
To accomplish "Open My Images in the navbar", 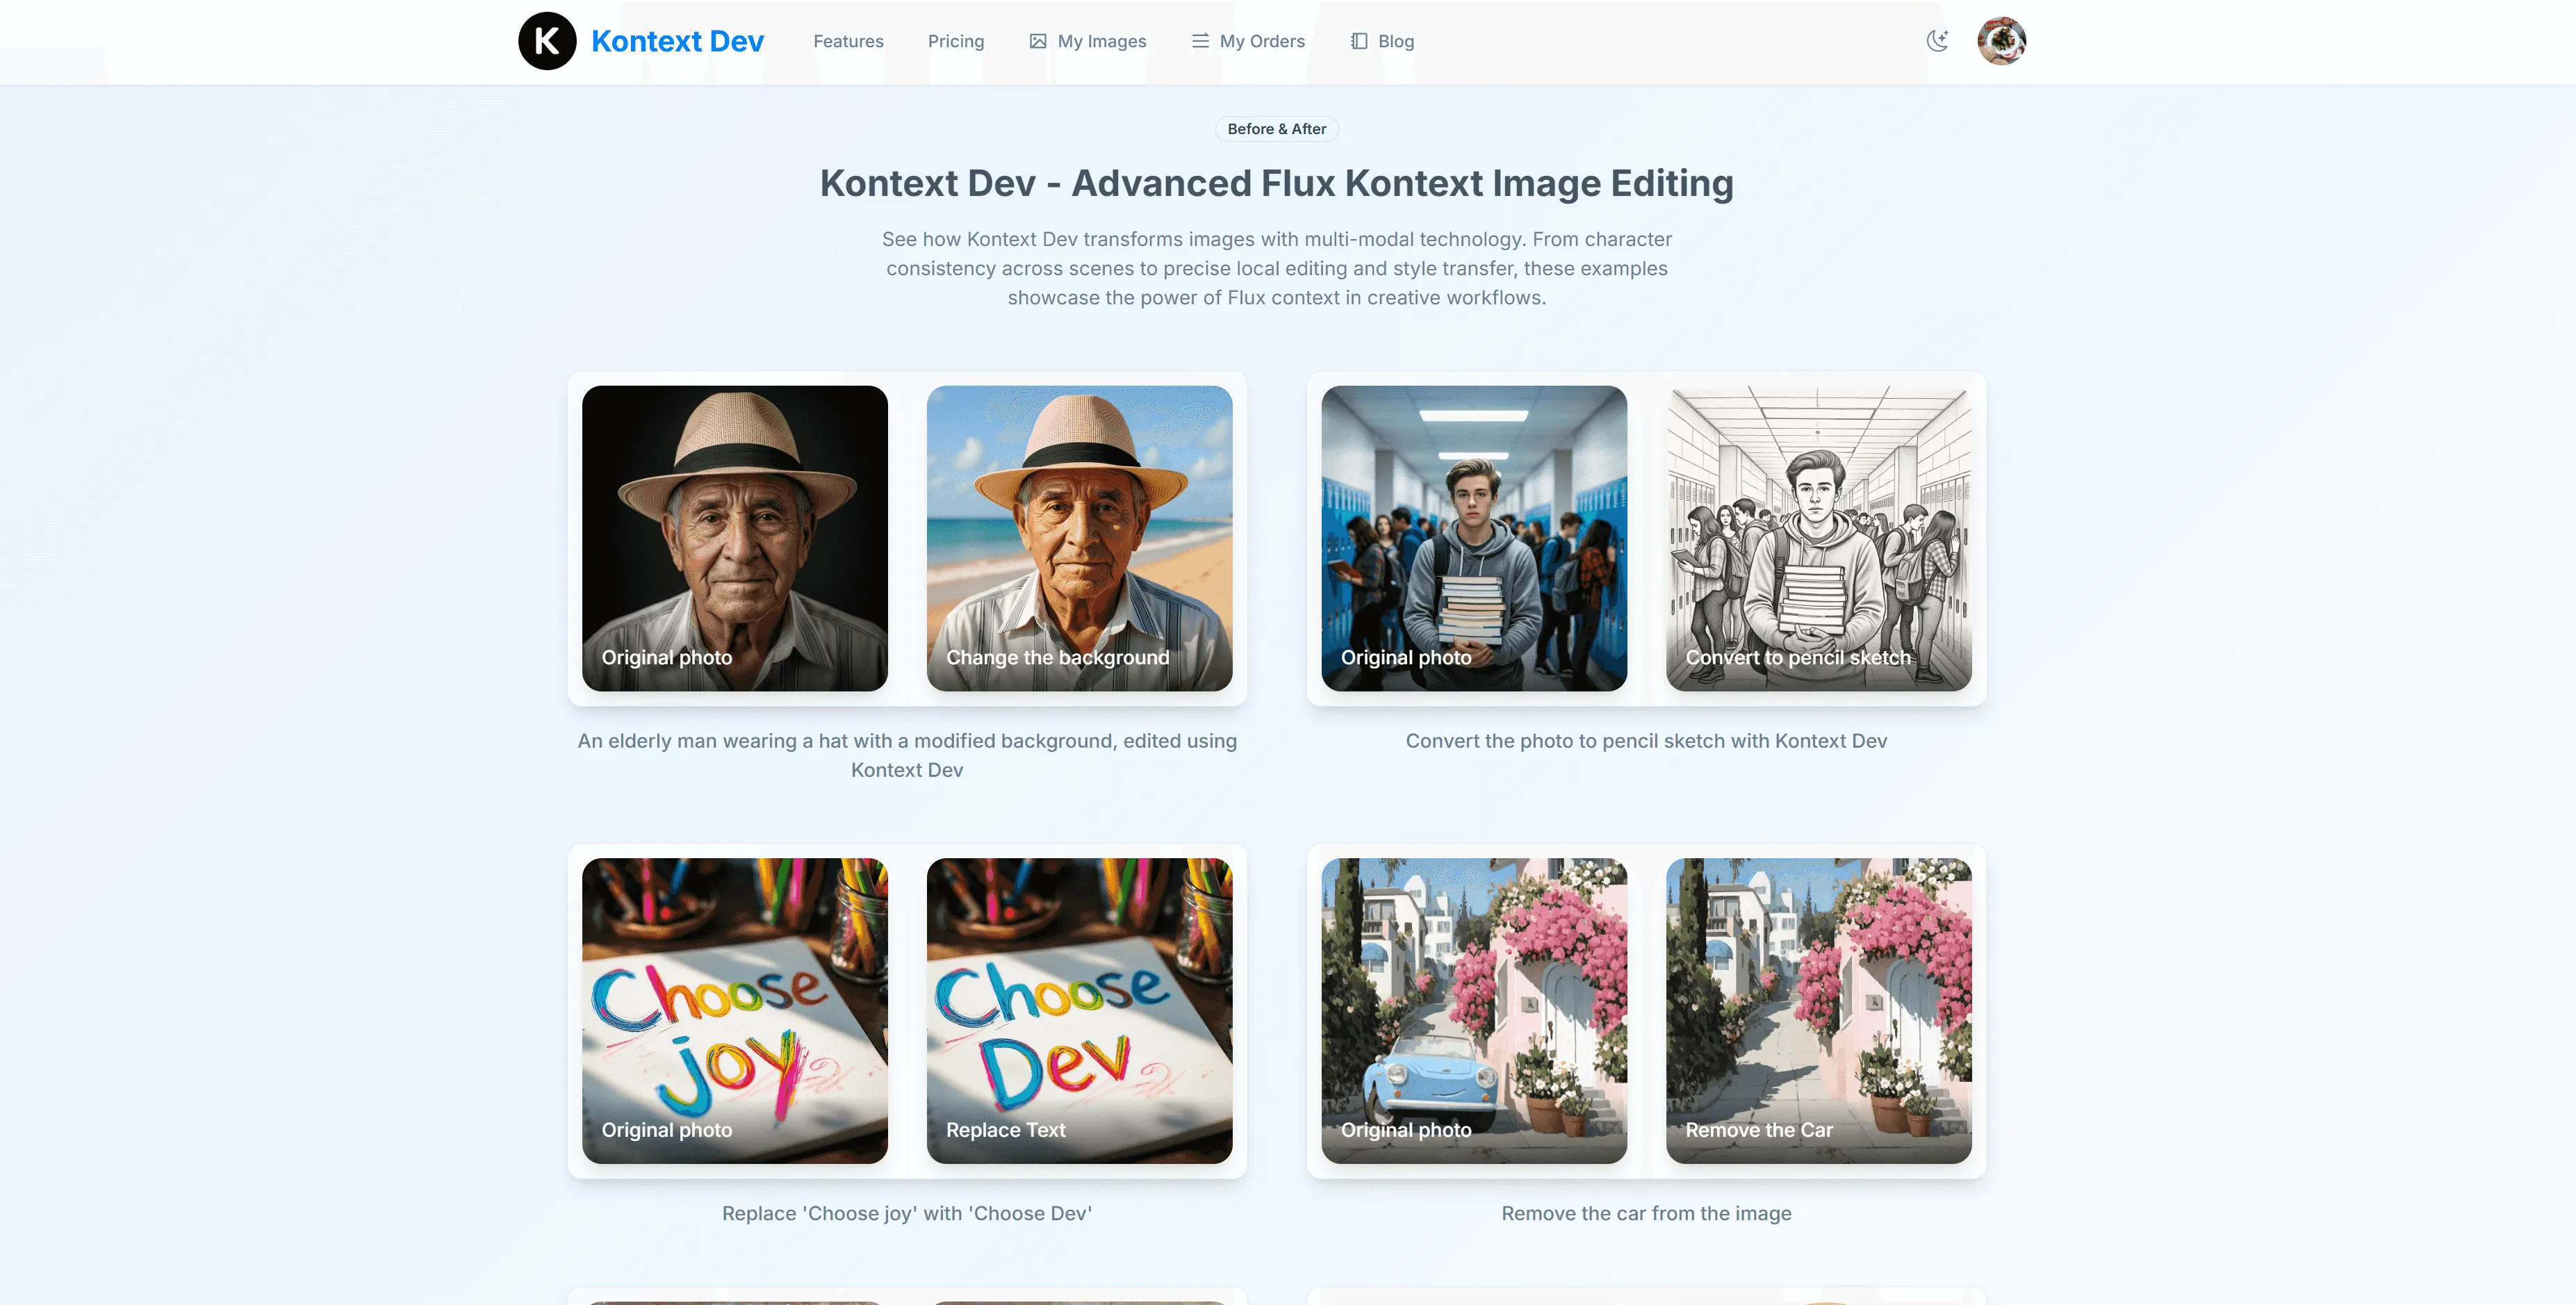I will (1101, 41).
